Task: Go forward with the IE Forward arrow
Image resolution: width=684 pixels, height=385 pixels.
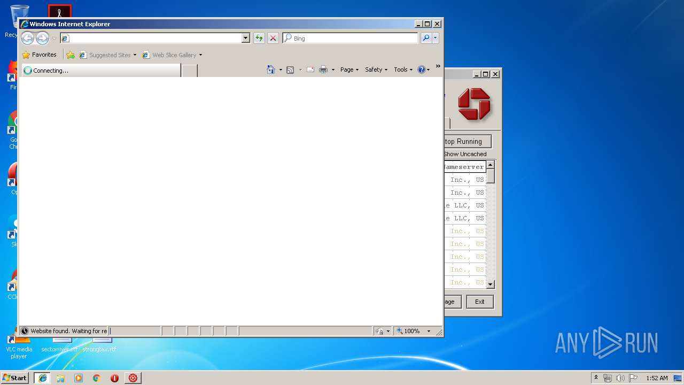Action: tap(42, 38)
